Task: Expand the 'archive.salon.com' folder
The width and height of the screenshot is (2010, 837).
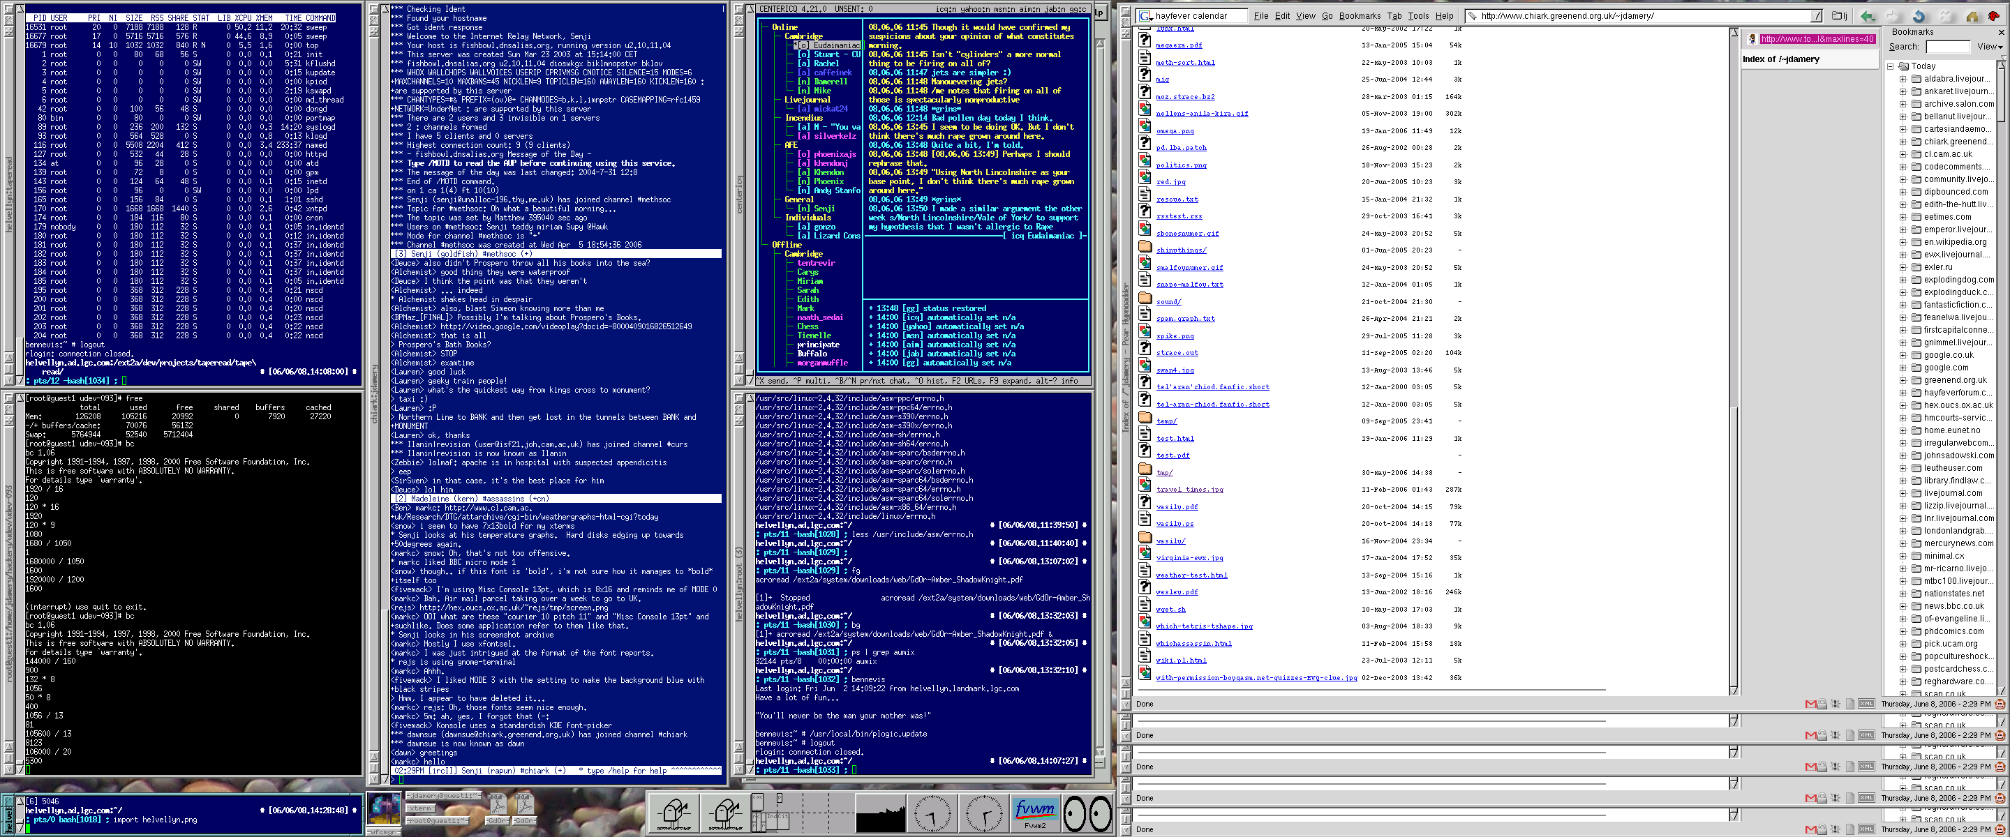Action: coord(1903,104)
